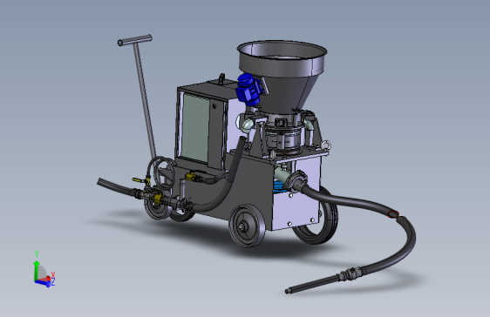Select the lifting handle on the cabinet top
490x317 pixels.
(x=221, y=79)
